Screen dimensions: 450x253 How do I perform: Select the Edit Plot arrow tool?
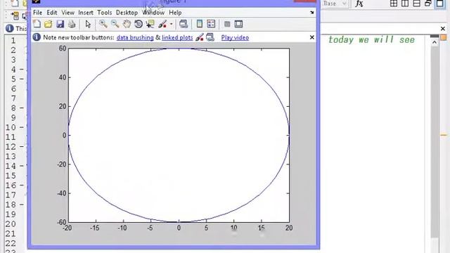[x=88, y=24]
